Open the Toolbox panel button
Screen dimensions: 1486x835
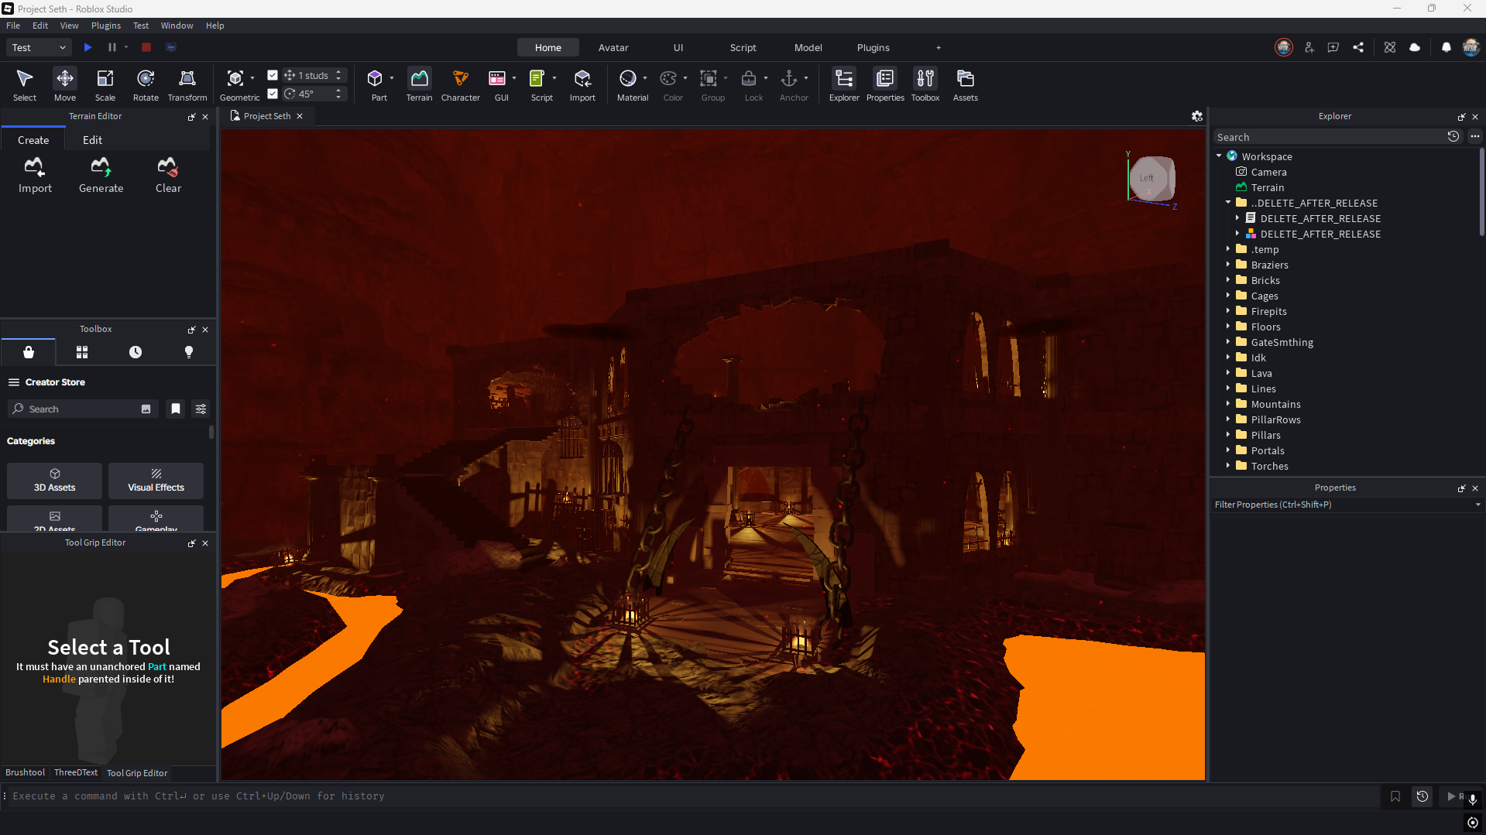coord(925,84)
